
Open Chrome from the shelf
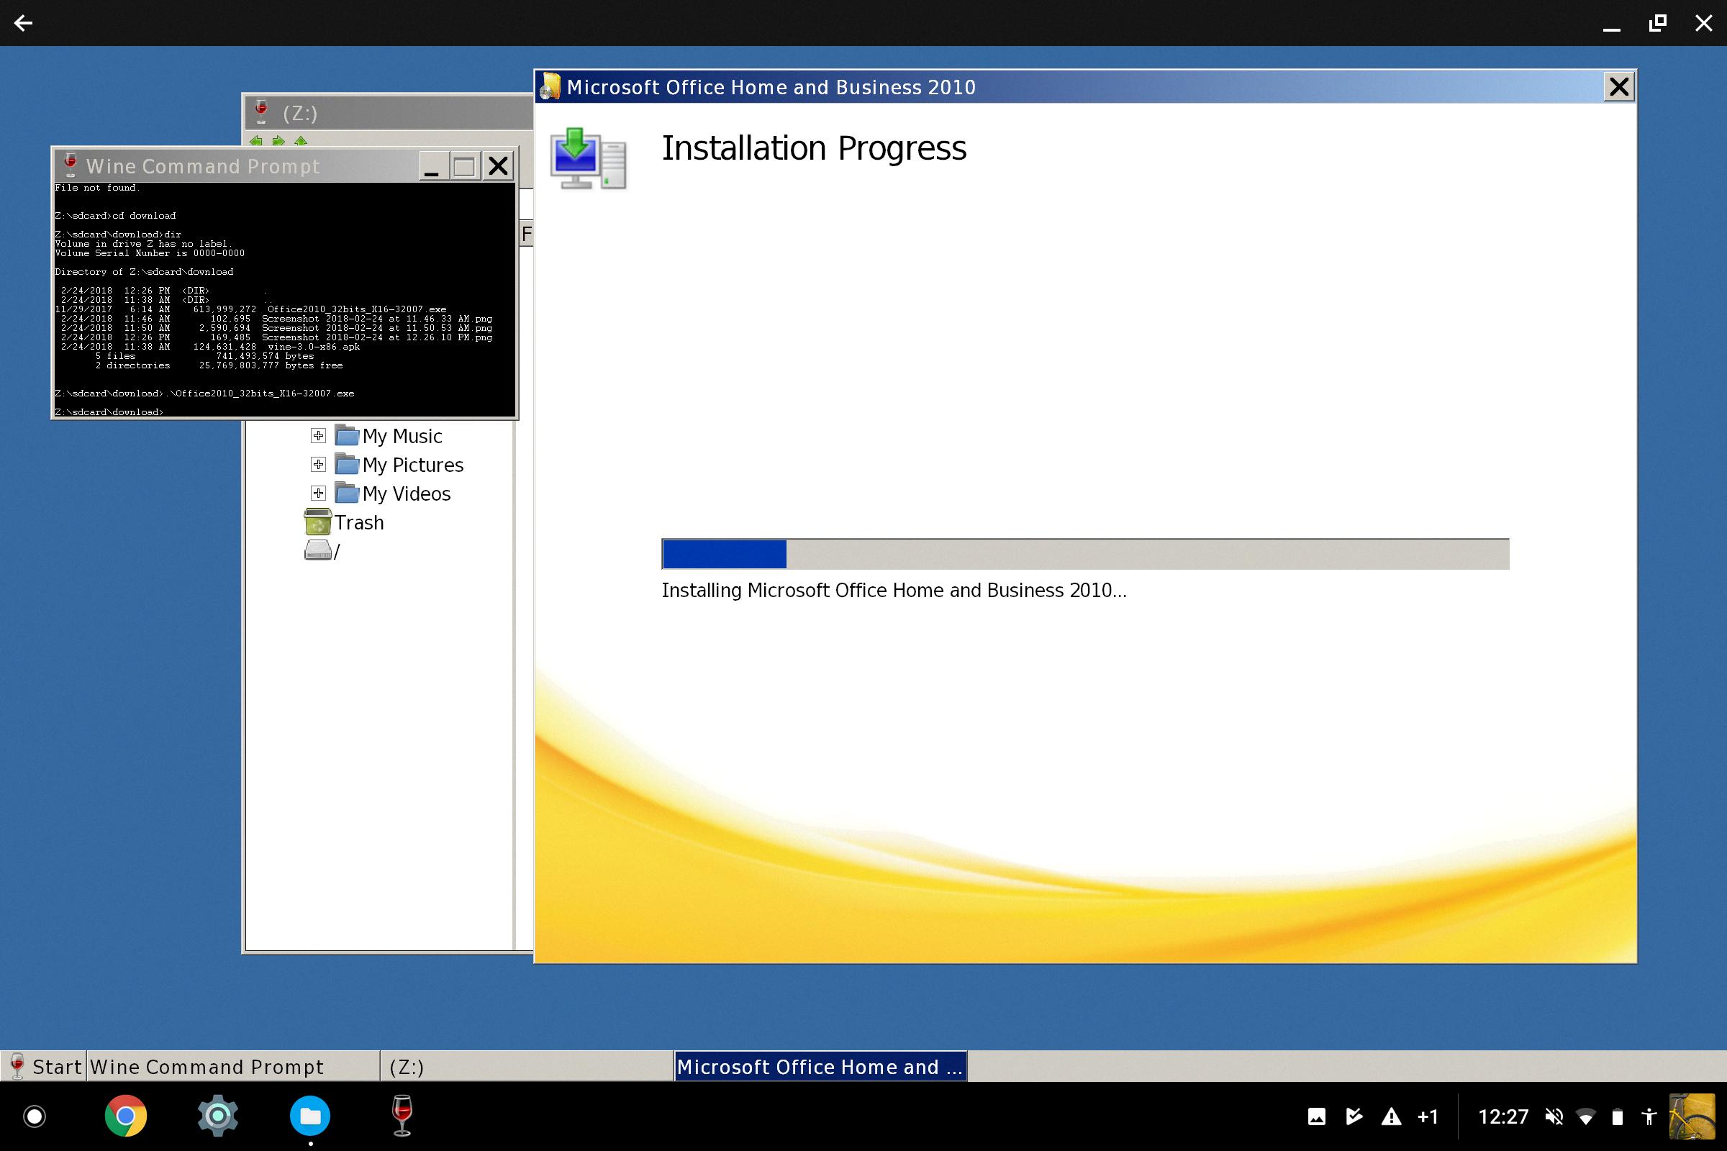coord(125,1116)
